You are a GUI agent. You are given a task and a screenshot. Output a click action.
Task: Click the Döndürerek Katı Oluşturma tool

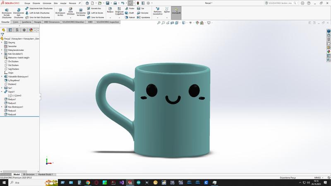pyautogui.click(x=19, y=12)
